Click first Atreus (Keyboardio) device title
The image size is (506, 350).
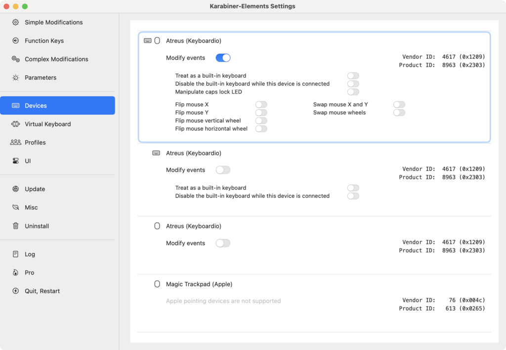[x=194, y=41]
